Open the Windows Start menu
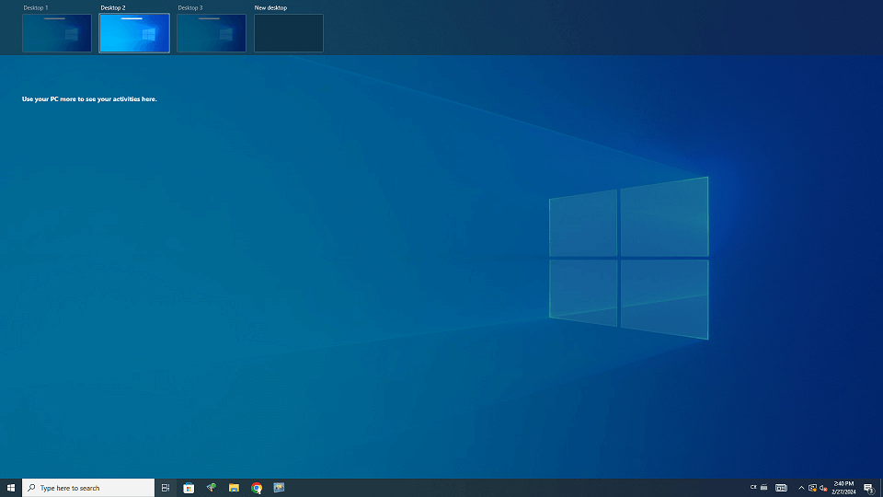The height and width of the screenshot is (497, 883). tap(11, 488)
